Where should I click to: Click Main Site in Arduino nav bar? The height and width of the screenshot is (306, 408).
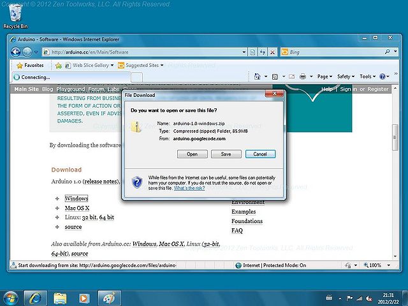(x=26, y=89)
